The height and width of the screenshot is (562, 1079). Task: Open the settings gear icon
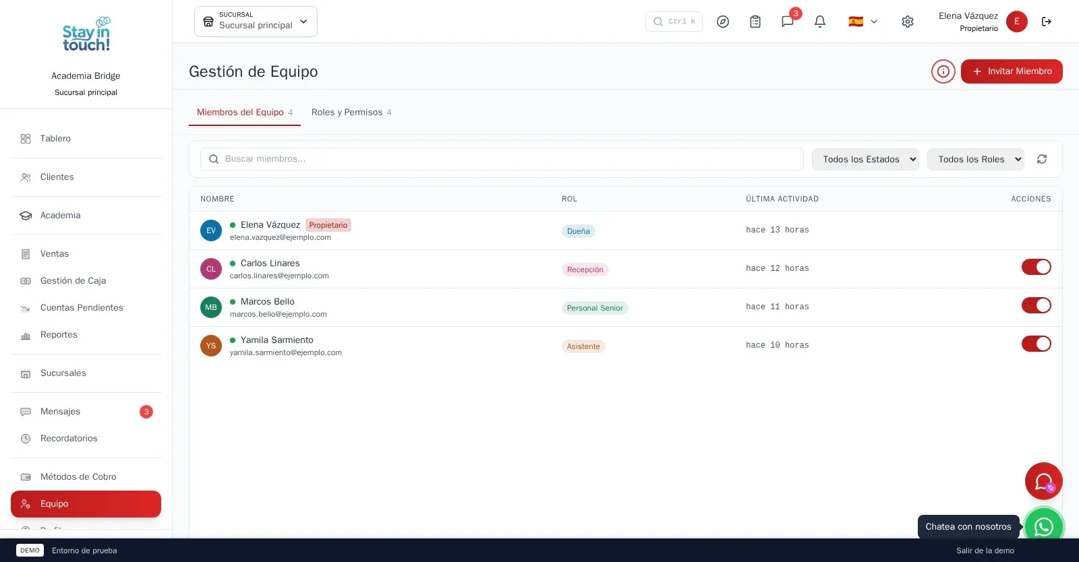pyautogui.click(x=908, y=22)
